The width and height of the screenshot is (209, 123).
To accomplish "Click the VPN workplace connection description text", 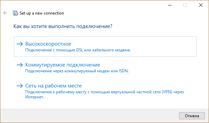I will [104, 94].
